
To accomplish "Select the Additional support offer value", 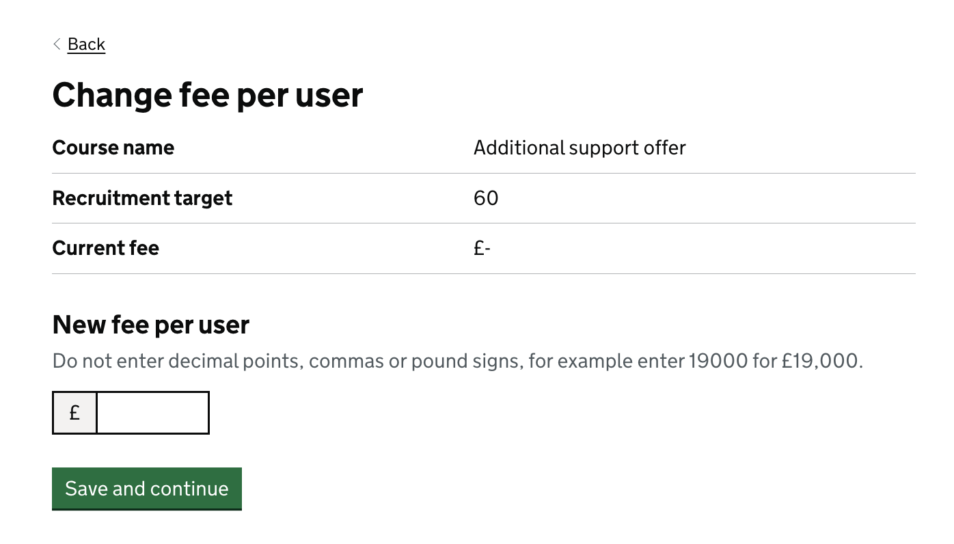I will pyautogui.click(x=580, y=148).
